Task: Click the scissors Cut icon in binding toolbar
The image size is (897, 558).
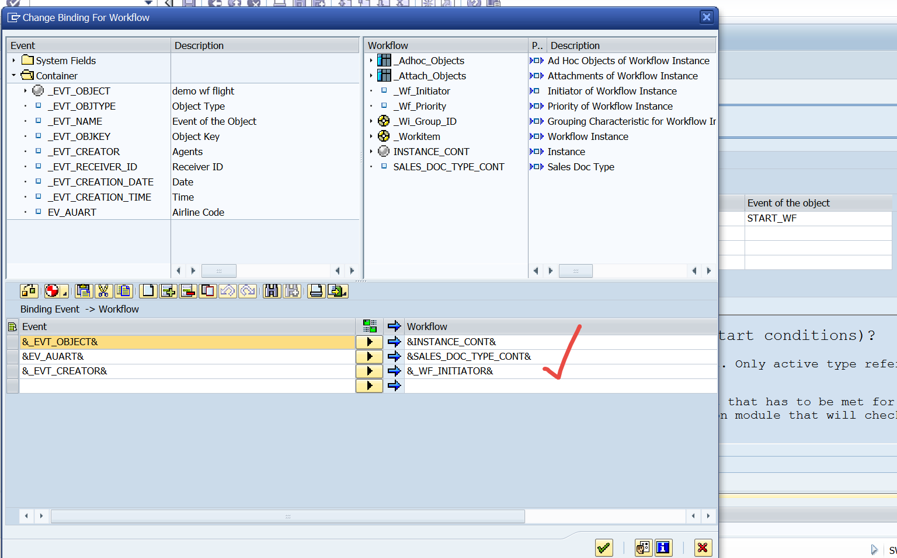Action: tap(103, 291)
